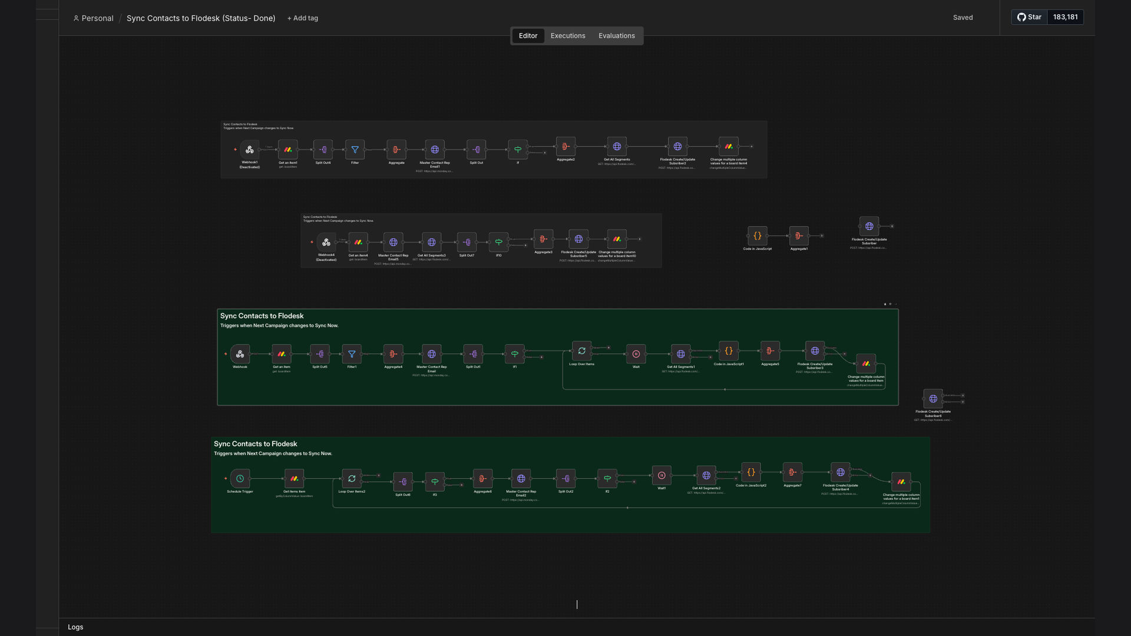
Task: Select the Get All Segments1 node
Action: pos(680,354)
